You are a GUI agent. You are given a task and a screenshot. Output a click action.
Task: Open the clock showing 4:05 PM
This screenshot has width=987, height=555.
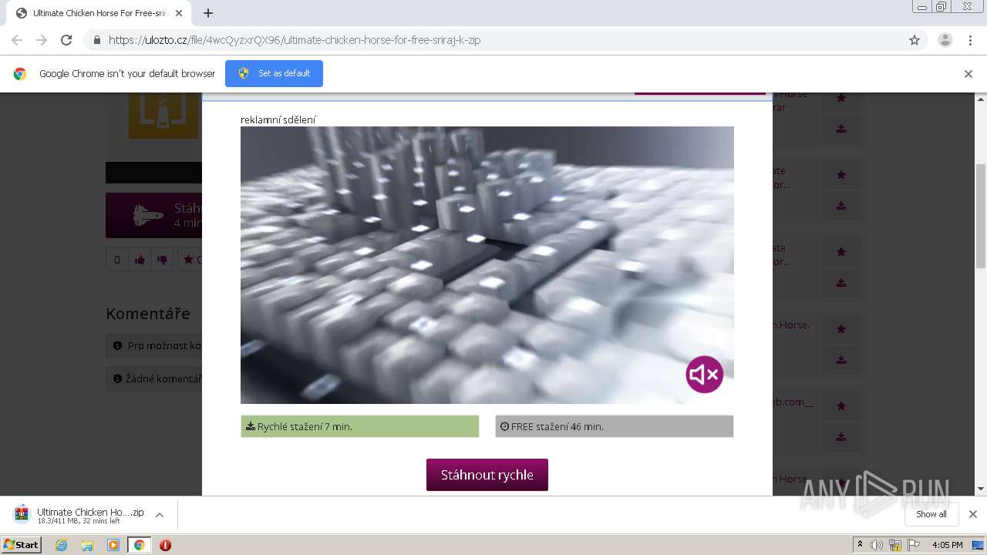point(947,545)
